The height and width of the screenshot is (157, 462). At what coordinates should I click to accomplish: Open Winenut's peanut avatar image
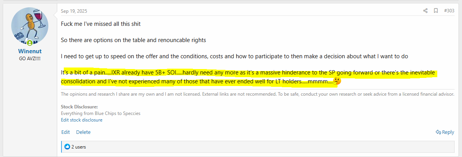click(30, 26)
